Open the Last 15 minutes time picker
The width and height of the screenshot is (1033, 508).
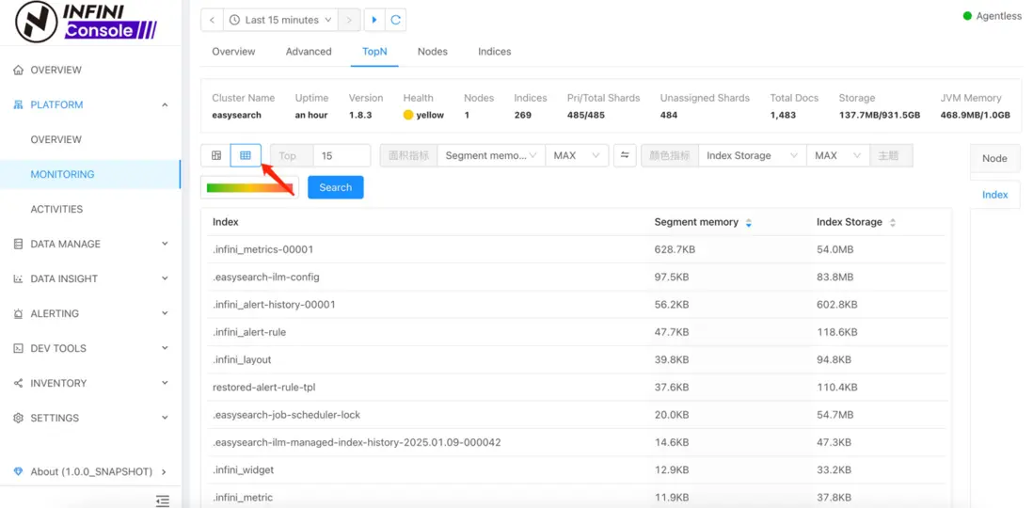pyautogui.click(x=281, y=20)
